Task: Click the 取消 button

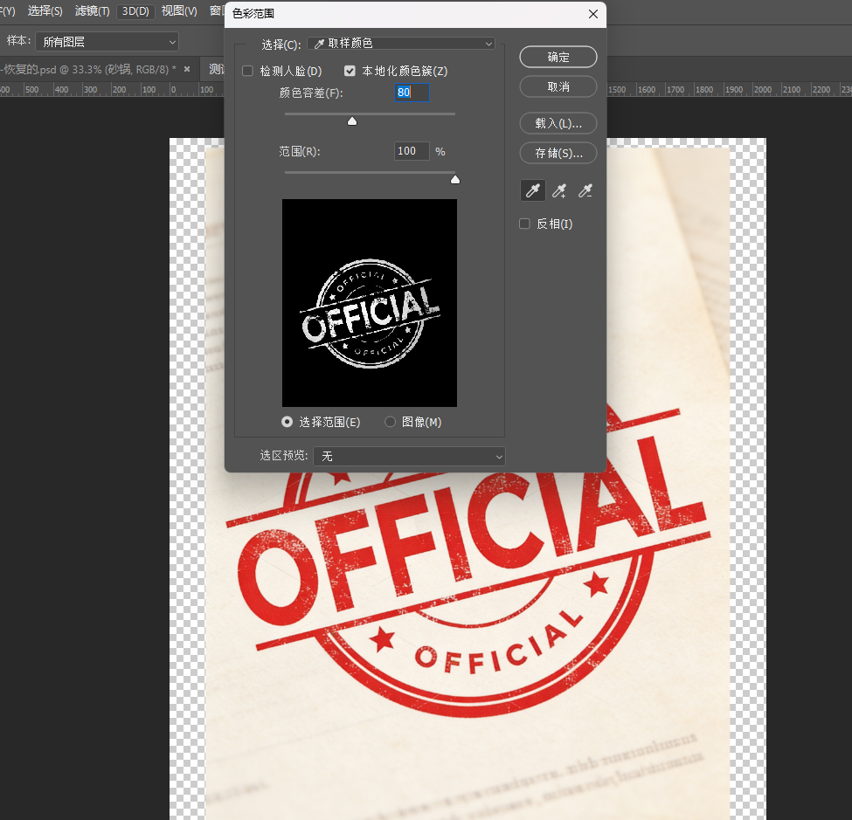Action: click(x=558, y=86)
